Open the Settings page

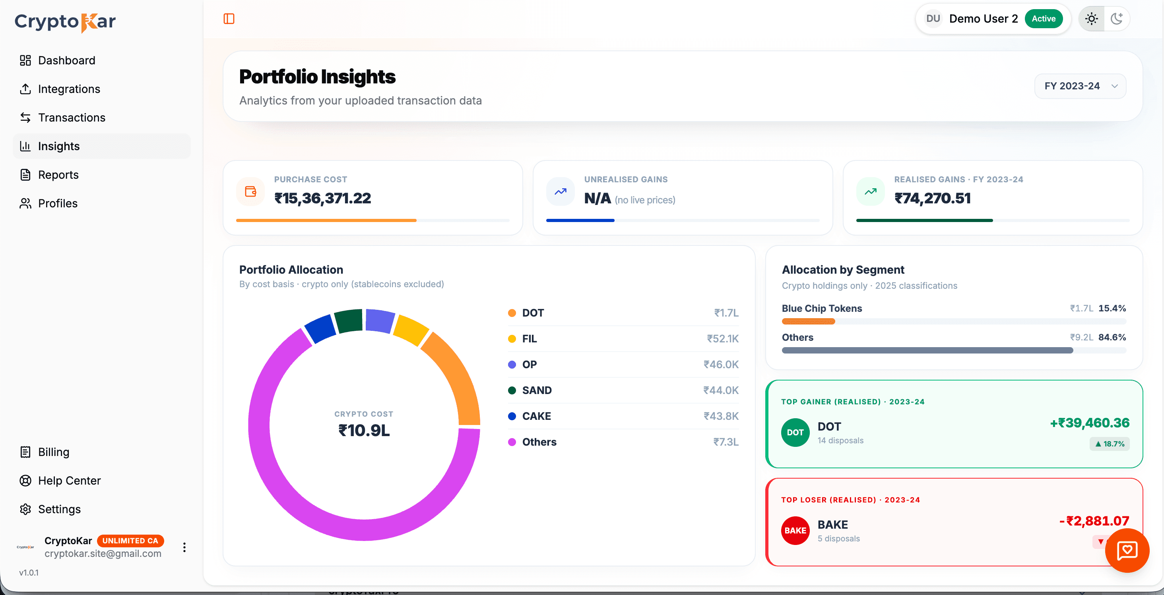(102, 509)
